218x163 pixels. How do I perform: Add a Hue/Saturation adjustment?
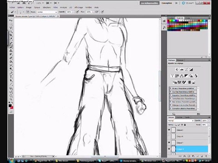177,76
